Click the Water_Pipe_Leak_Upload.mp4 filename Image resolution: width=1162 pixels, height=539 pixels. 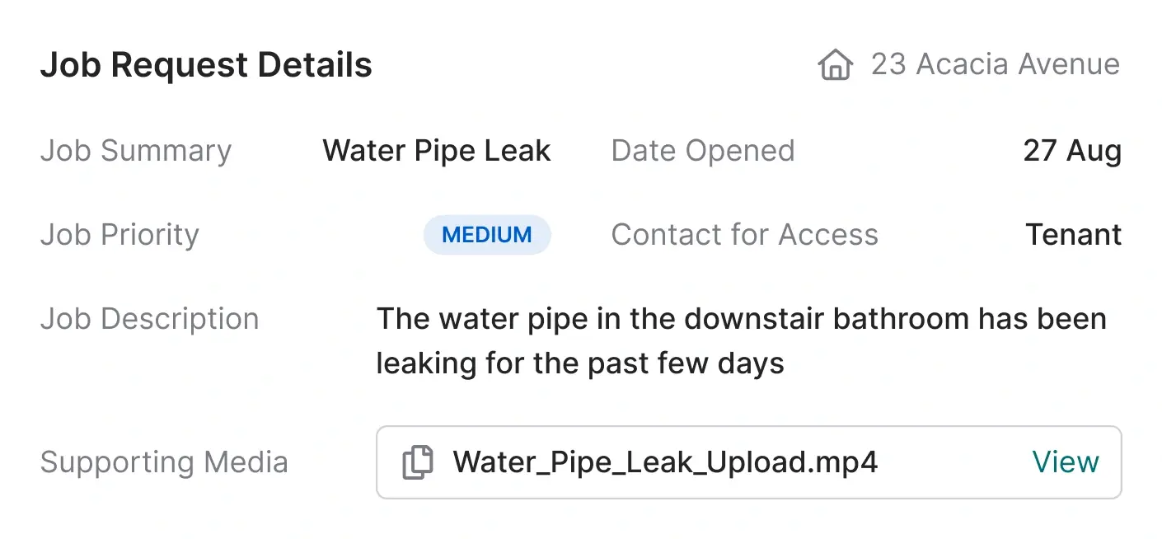(x=665, y=462)
